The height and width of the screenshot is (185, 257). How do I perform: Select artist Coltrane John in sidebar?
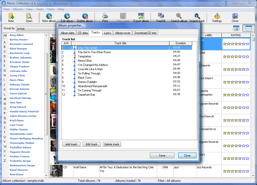click(18, 71)
